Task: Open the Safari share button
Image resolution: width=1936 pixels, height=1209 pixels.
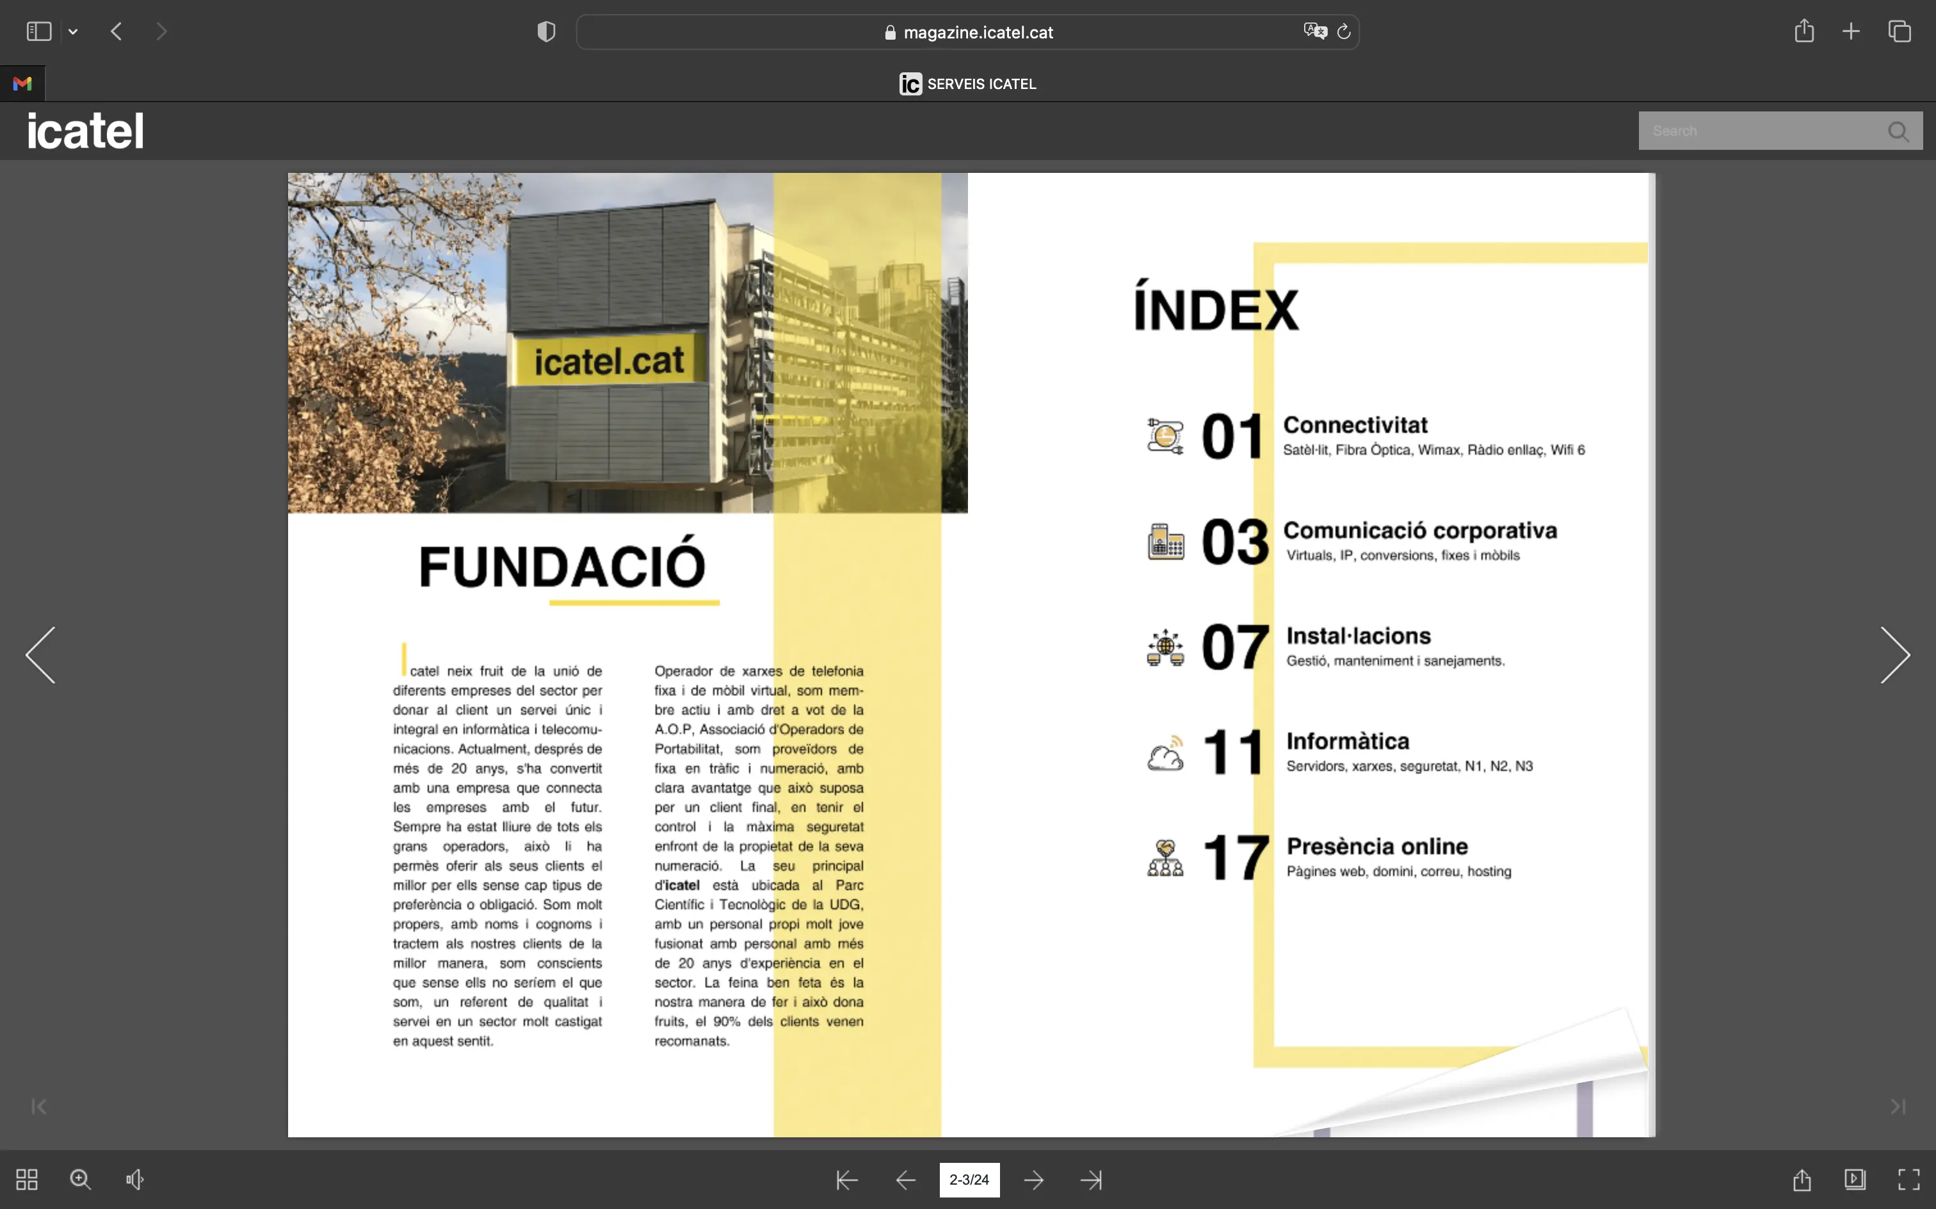Action: tap(1804, 31)
